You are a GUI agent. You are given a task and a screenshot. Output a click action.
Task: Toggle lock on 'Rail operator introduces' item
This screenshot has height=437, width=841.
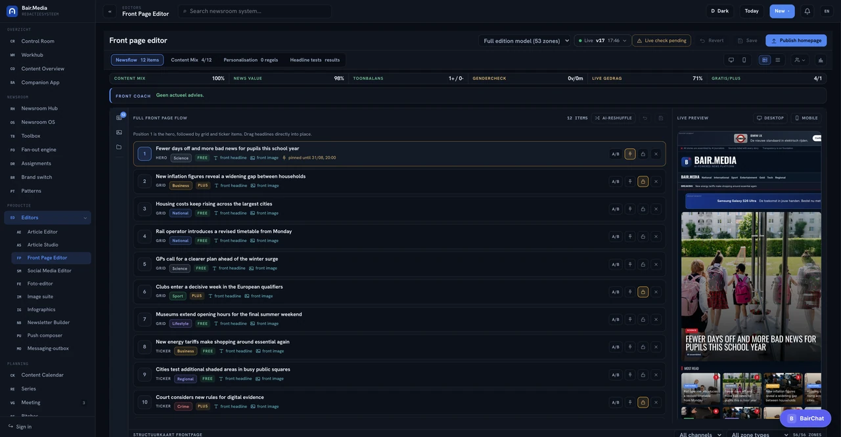[643, 237]
